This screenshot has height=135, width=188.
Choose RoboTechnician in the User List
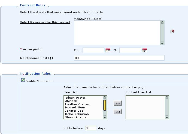coord(77,114)
